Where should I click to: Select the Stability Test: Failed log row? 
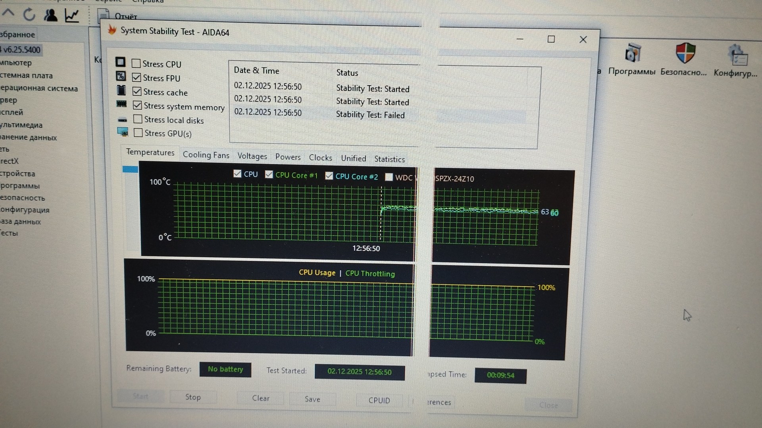(x=370, y=115)
